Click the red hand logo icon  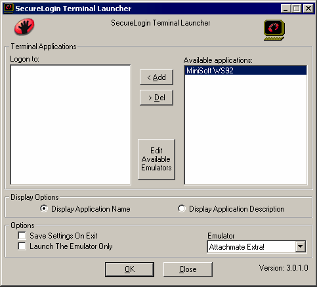[x=24, y=26]
